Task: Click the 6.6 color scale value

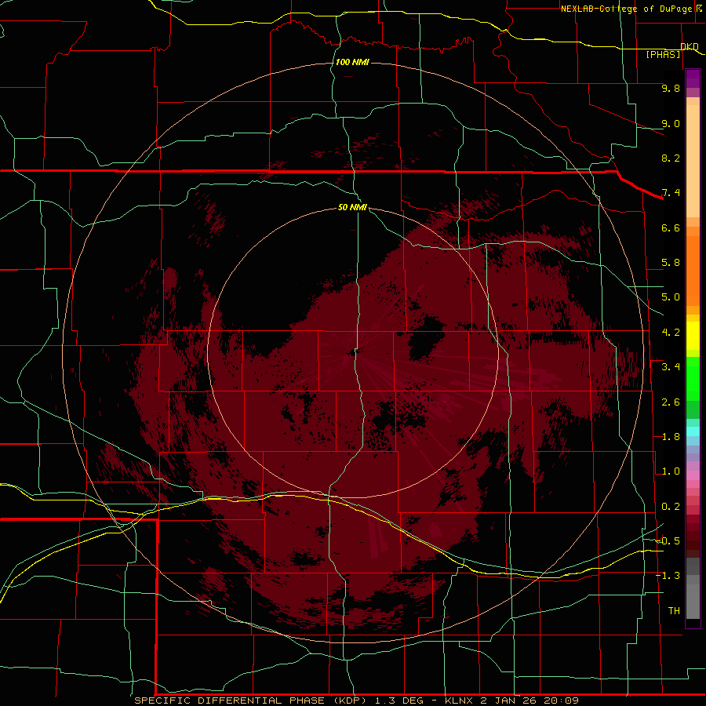Action: tap(671, 227)
